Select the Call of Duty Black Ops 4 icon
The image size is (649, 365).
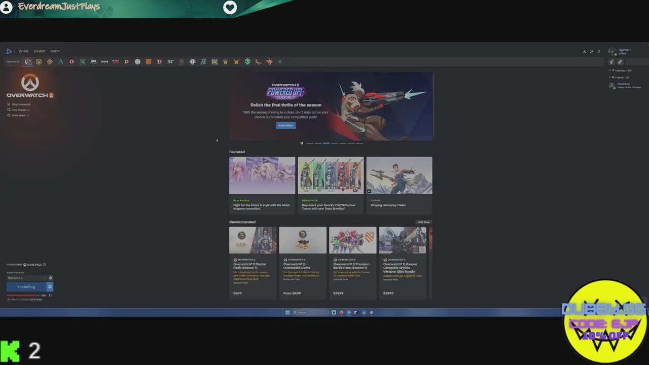coord(149,62)
